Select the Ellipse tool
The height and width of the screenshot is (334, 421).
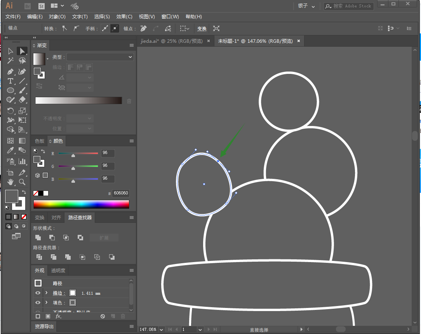pyautogui.click(x=10, y=90)
